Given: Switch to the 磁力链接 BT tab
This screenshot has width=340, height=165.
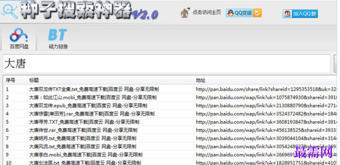Looking at the screenshot, I should point(58,38).
